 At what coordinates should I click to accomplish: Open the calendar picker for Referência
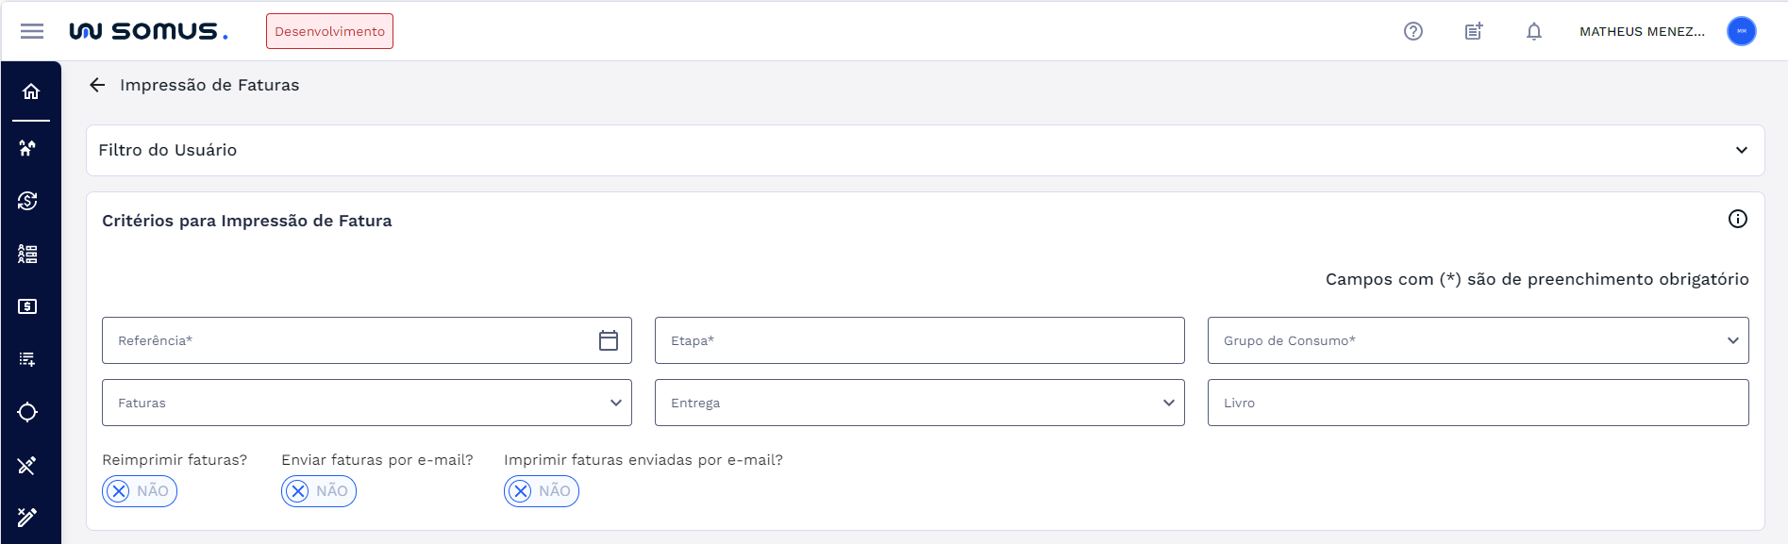[x=609, y=340]
